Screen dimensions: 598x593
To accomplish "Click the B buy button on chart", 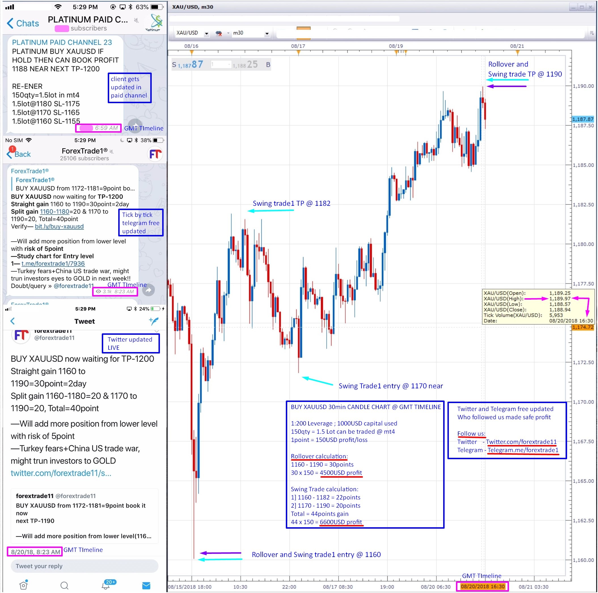I will point(268,65).
